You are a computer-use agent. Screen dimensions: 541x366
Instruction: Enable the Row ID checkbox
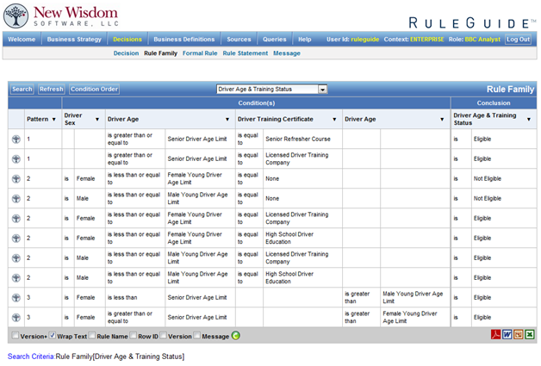pyautogui.click(x=134, y=335)
